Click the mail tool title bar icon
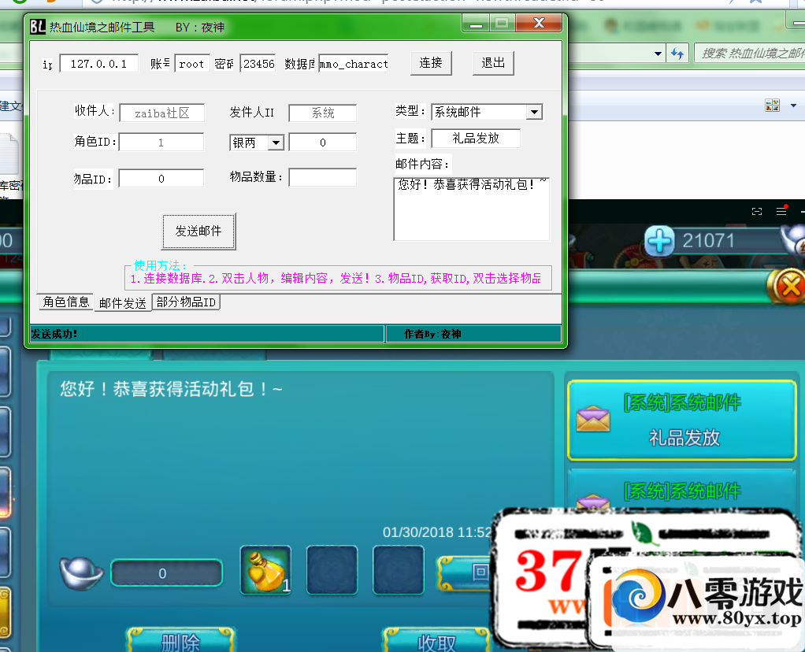The width and height of the screenshot is (805, 652). click(38, 26)
